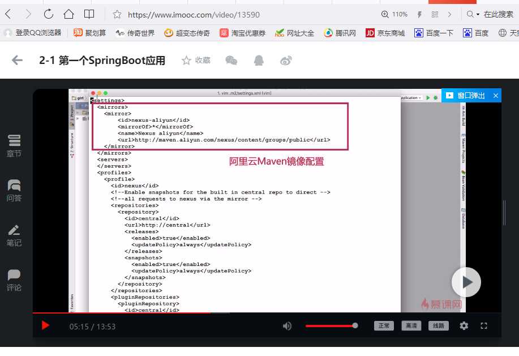Click the course page back arrow
Image resolution: width=519 pixels, height=356 pixels.
17,60
